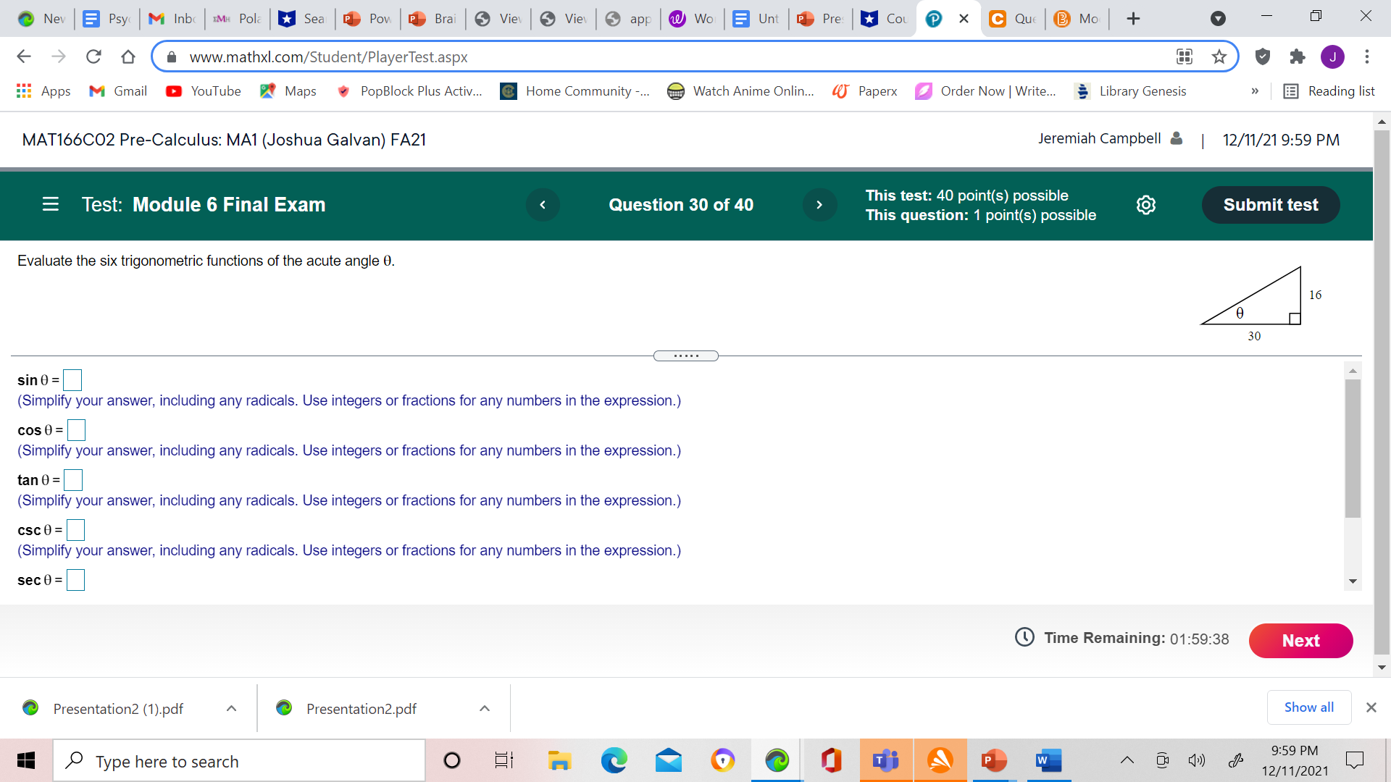
Task: Go back with the left question navigation arrow
Action: point(543,205)
